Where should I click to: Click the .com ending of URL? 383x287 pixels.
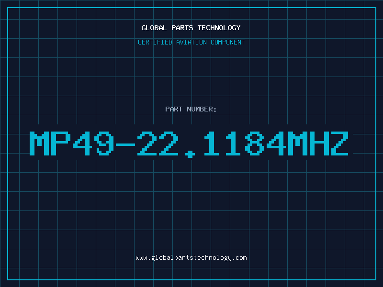[239, 258]
